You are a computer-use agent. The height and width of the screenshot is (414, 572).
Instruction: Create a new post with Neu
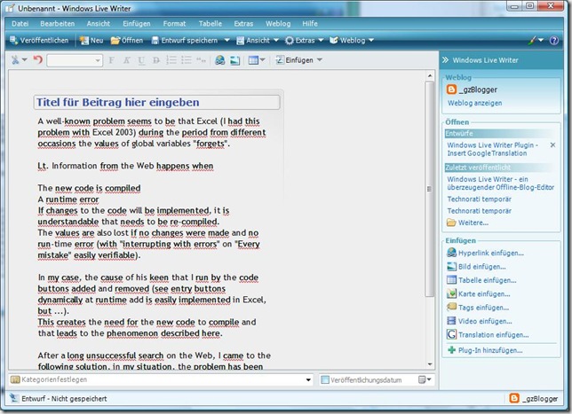click(91, 41)
